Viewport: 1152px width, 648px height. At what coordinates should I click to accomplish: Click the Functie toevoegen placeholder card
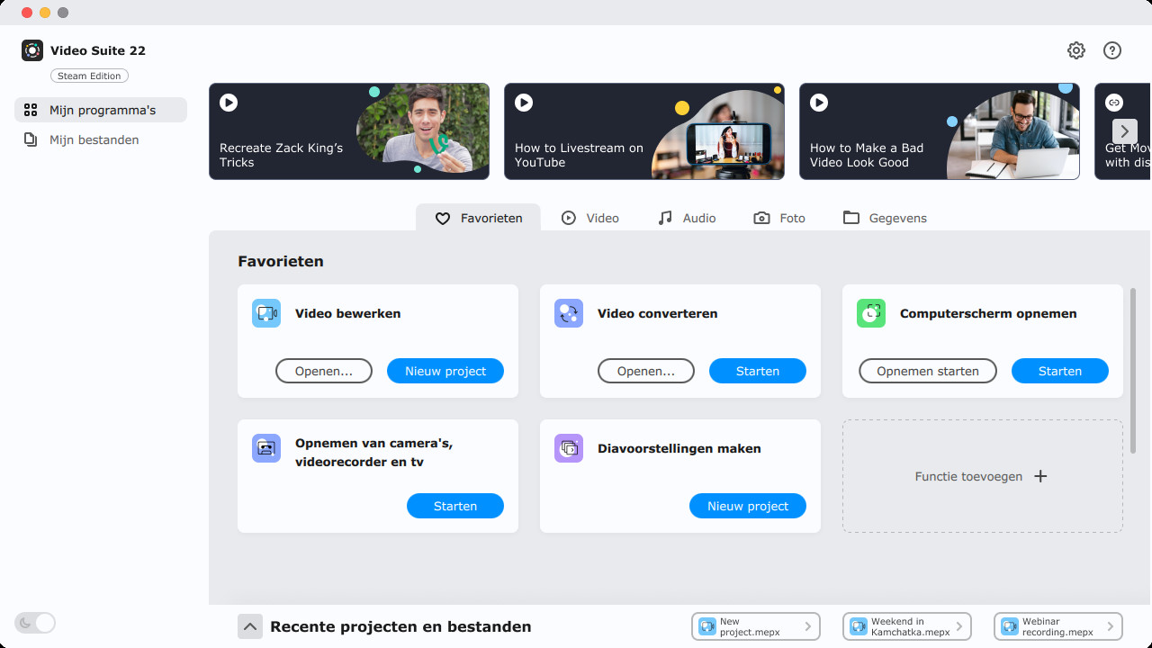tap(982, 476)
